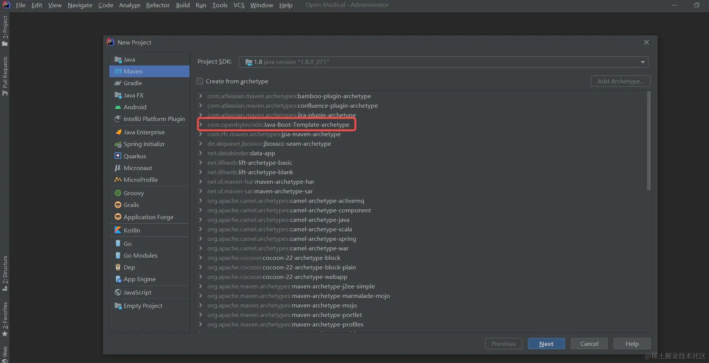Pick the Grails project icon
Viewport: 709px width, 363px height.
118,205
